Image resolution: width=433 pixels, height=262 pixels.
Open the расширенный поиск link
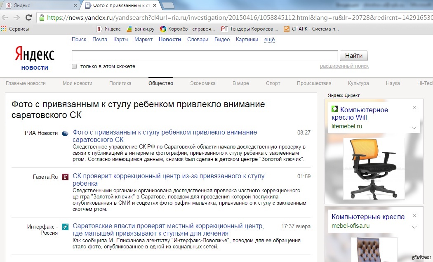[344, 66]
